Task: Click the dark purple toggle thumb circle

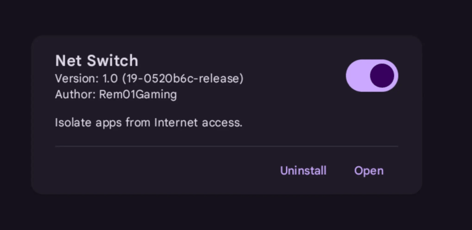Action: click(382, 75)
